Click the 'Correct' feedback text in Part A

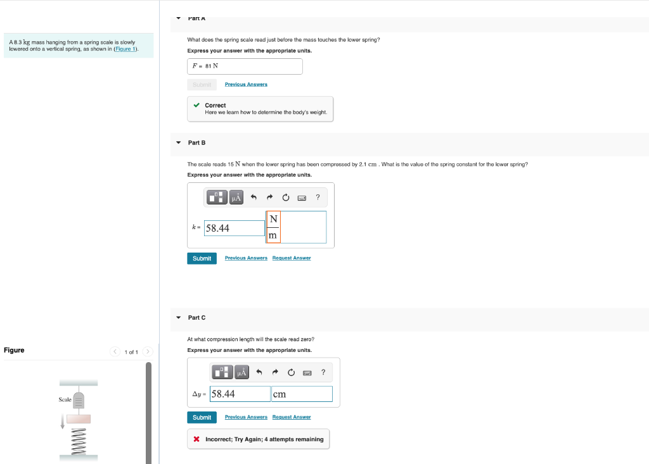(215, 106)
